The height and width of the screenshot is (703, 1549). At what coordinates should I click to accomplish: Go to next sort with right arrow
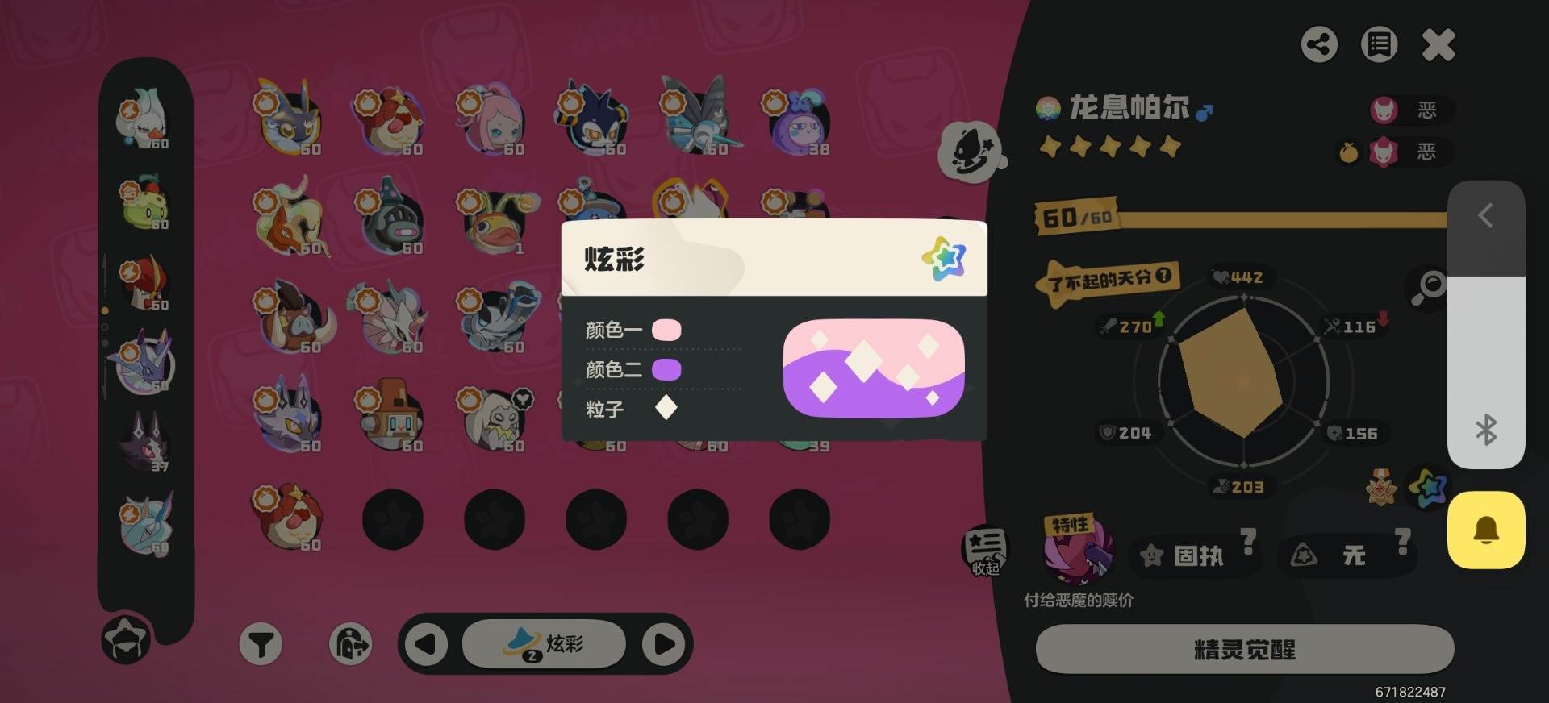coord(664,644)
